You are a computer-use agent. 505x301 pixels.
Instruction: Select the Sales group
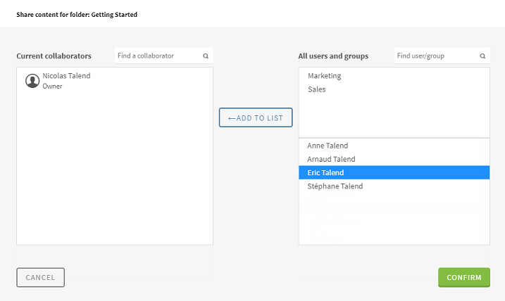pyautogui.click(x=317, y=89)
